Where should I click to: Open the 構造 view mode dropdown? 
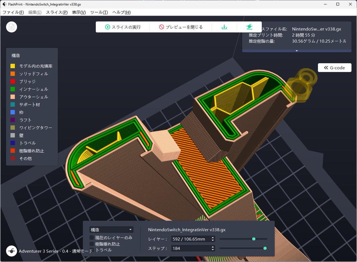click(112, 230)
